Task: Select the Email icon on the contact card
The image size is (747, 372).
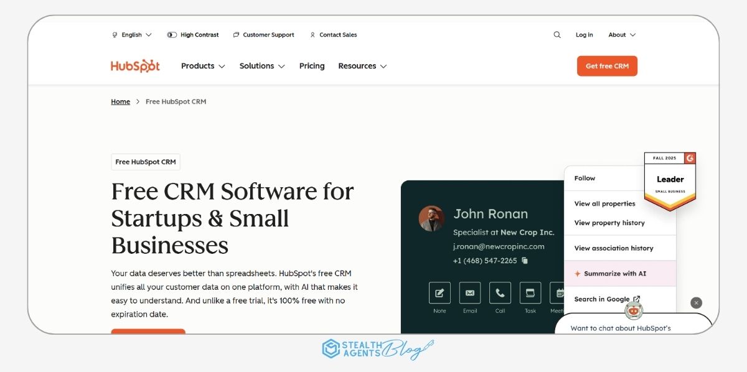Action: tap(469, 292)
